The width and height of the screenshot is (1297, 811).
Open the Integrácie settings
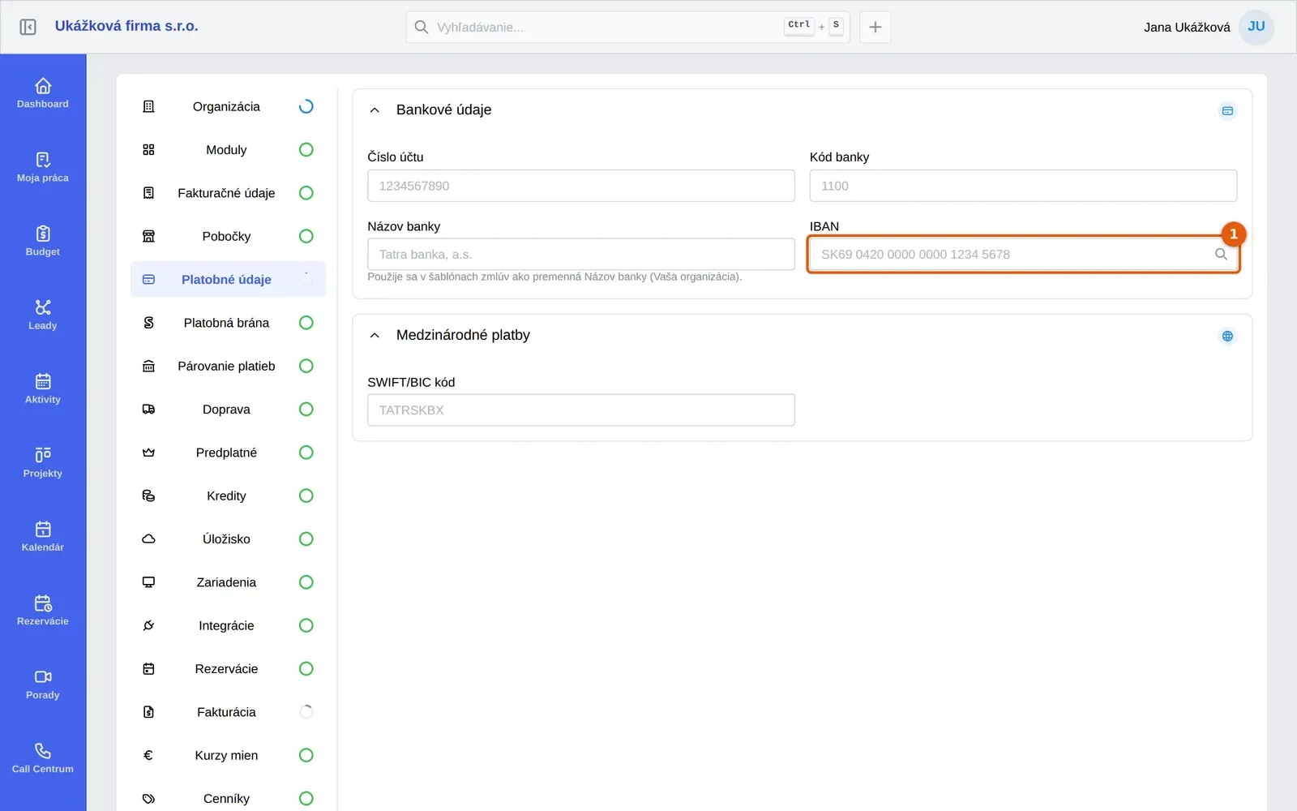tap(228, 625)
